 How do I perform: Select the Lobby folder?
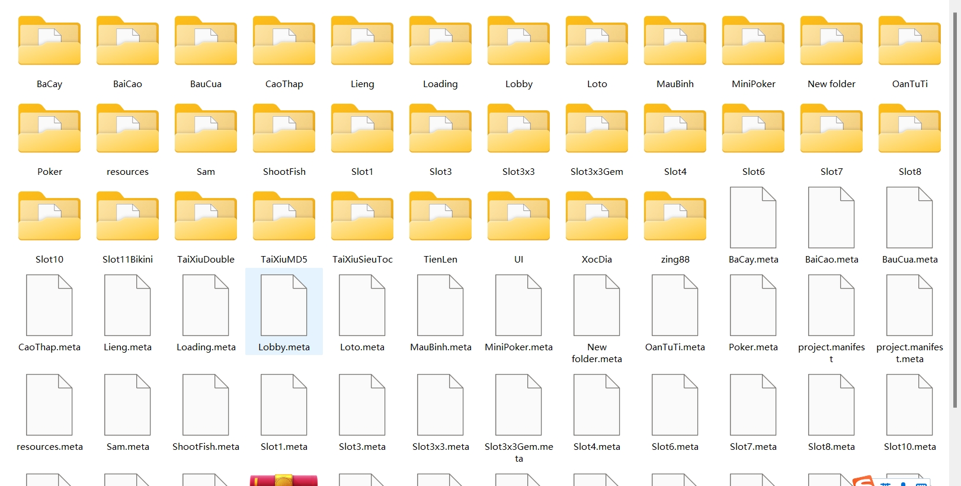[518, 43]
